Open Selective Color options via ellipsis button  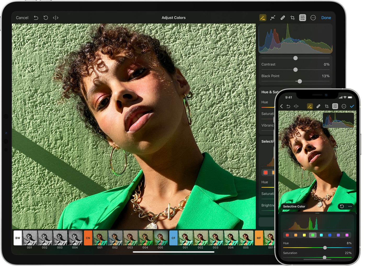[x=350, y=206]
